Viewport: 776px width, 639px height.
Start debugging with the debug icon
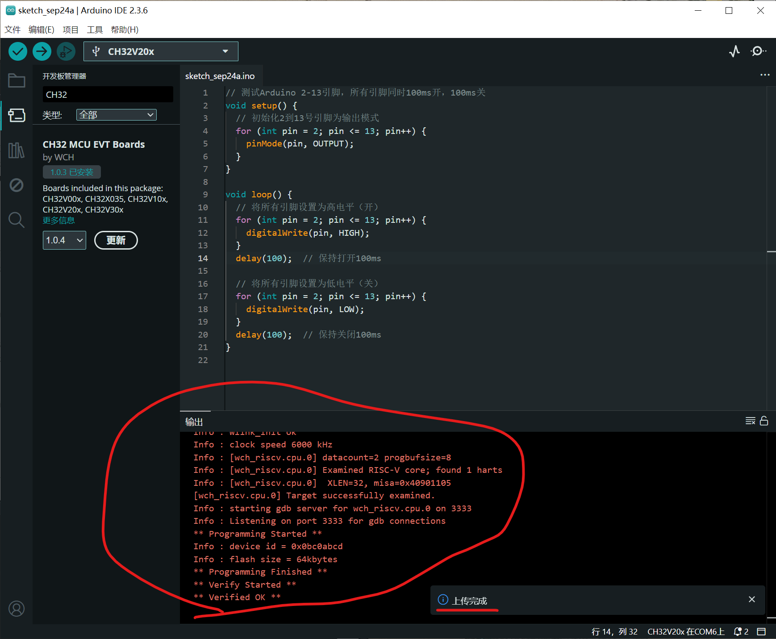pyautogui.click(x=66, y=51)
